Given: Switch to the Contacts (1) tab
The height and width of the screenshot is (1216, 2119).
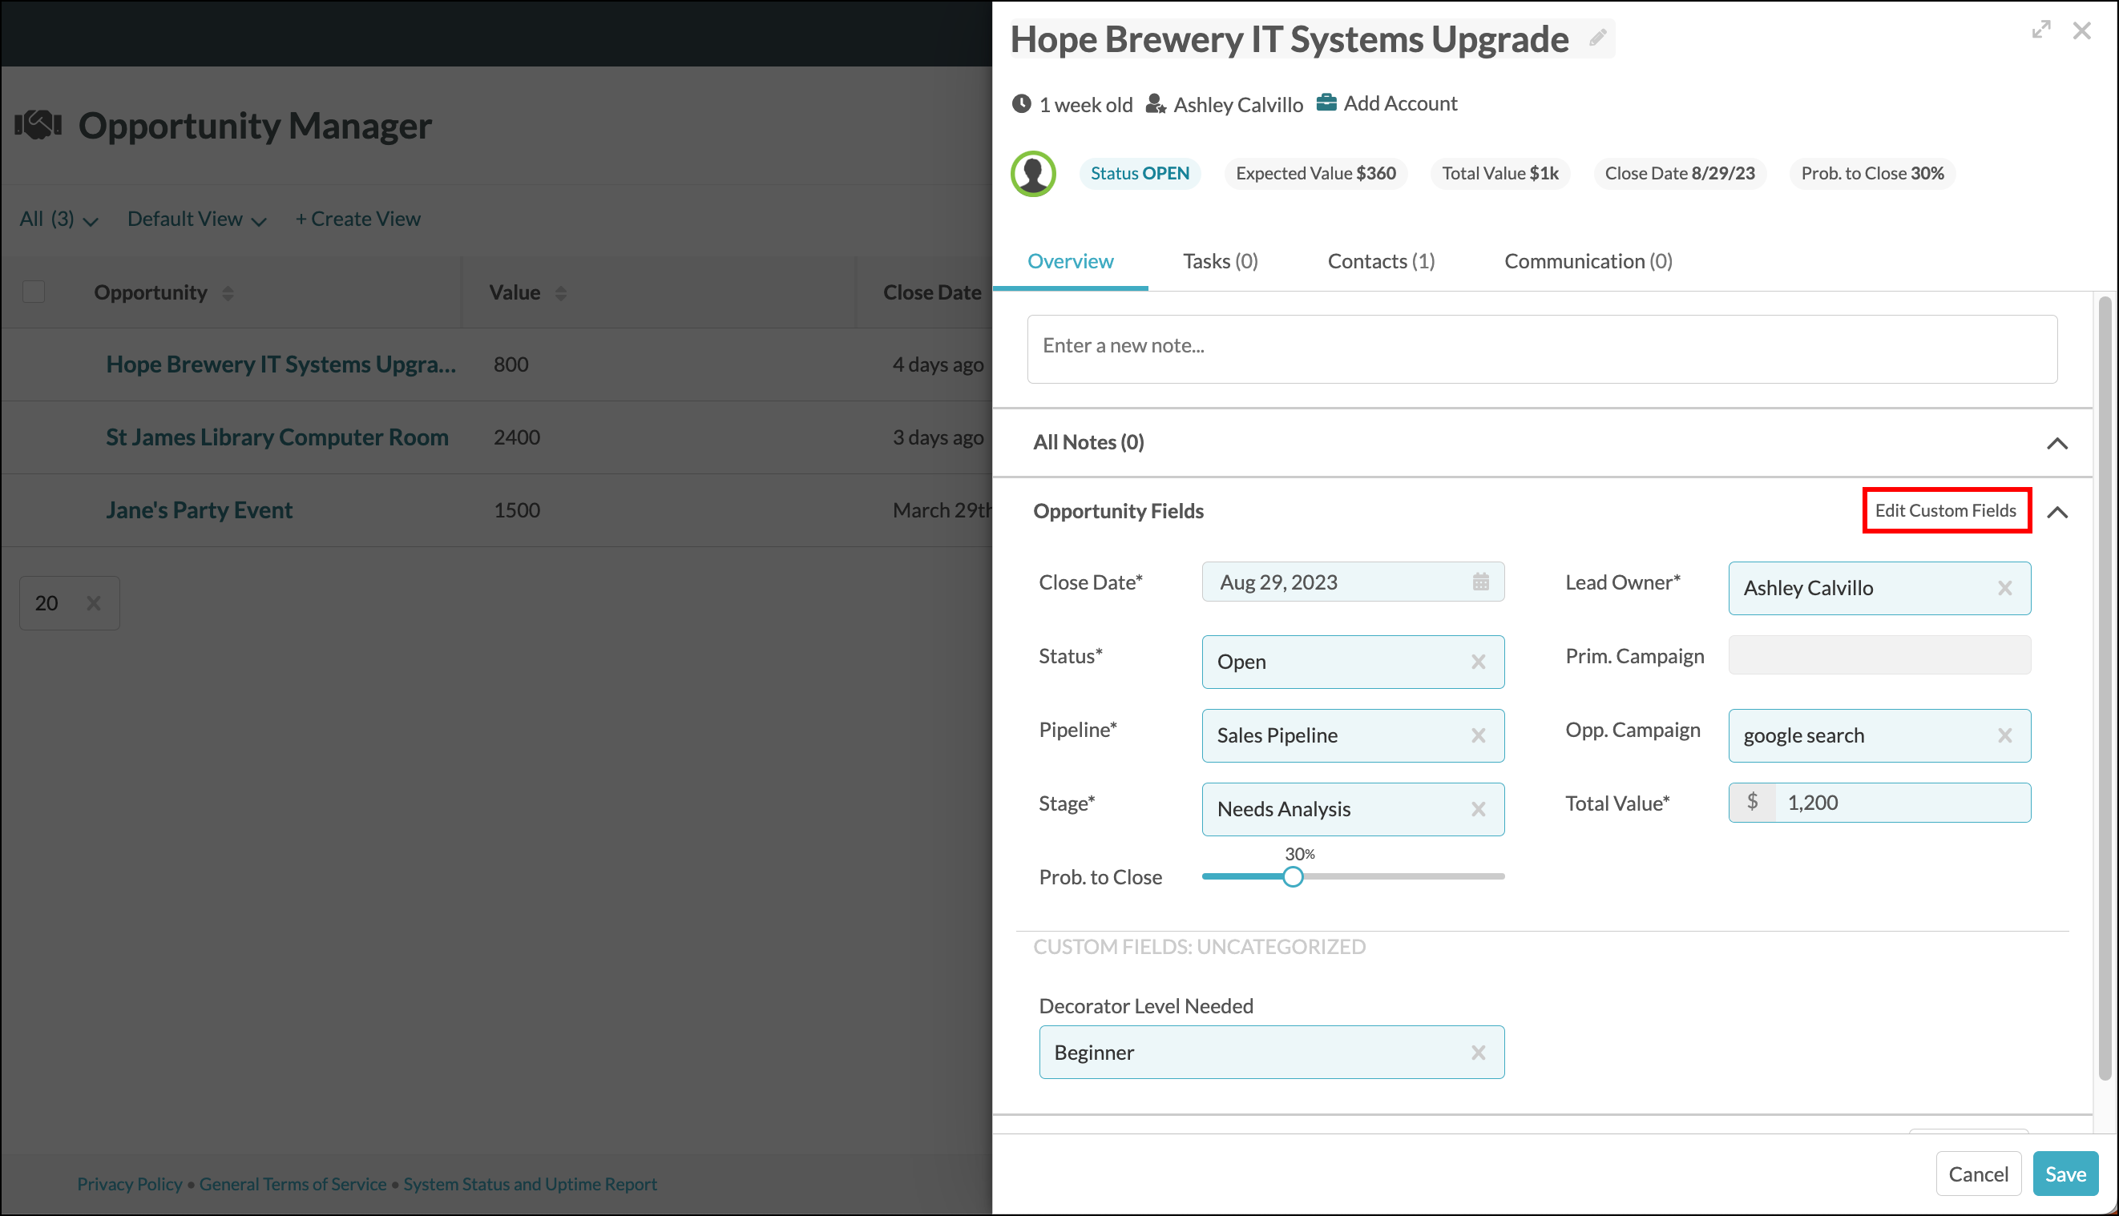Looking at the screenshot, I should [1380, 261].
